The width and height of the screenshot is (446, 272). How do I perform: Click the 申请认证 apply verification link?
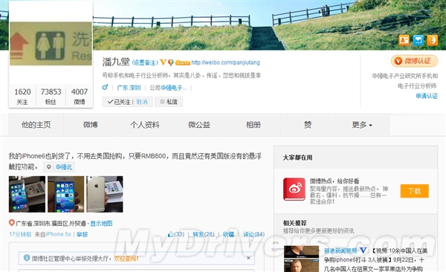[427, 96]
